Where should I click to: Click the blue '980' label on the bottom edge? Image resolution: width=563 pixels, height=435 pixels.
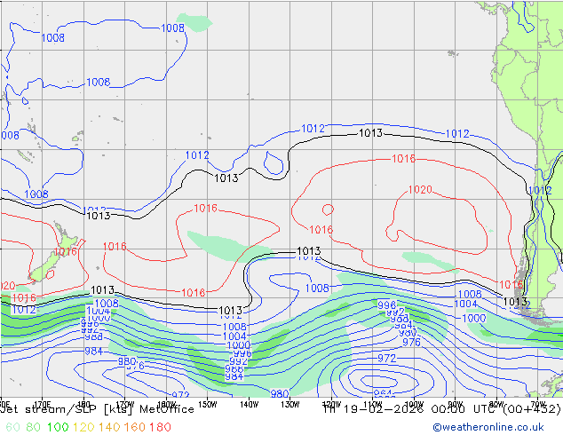pos(280,394)
